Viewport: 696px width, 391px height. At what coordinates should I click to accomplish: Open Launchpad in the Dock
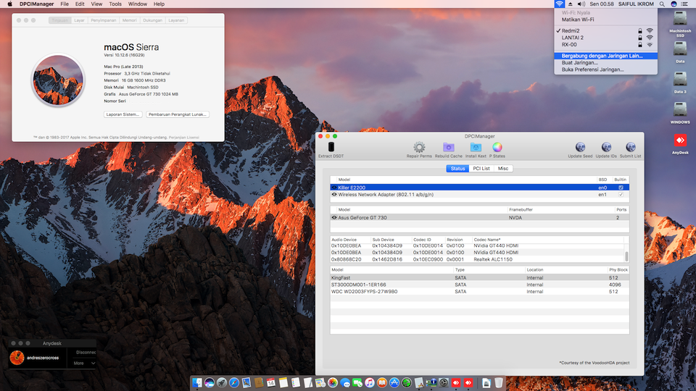[222, 382]
